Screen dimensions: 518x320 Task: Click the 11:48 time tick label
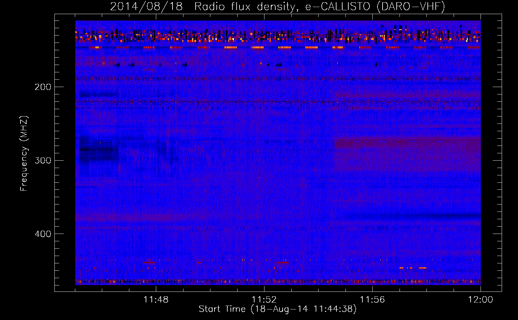pos(156,300)
